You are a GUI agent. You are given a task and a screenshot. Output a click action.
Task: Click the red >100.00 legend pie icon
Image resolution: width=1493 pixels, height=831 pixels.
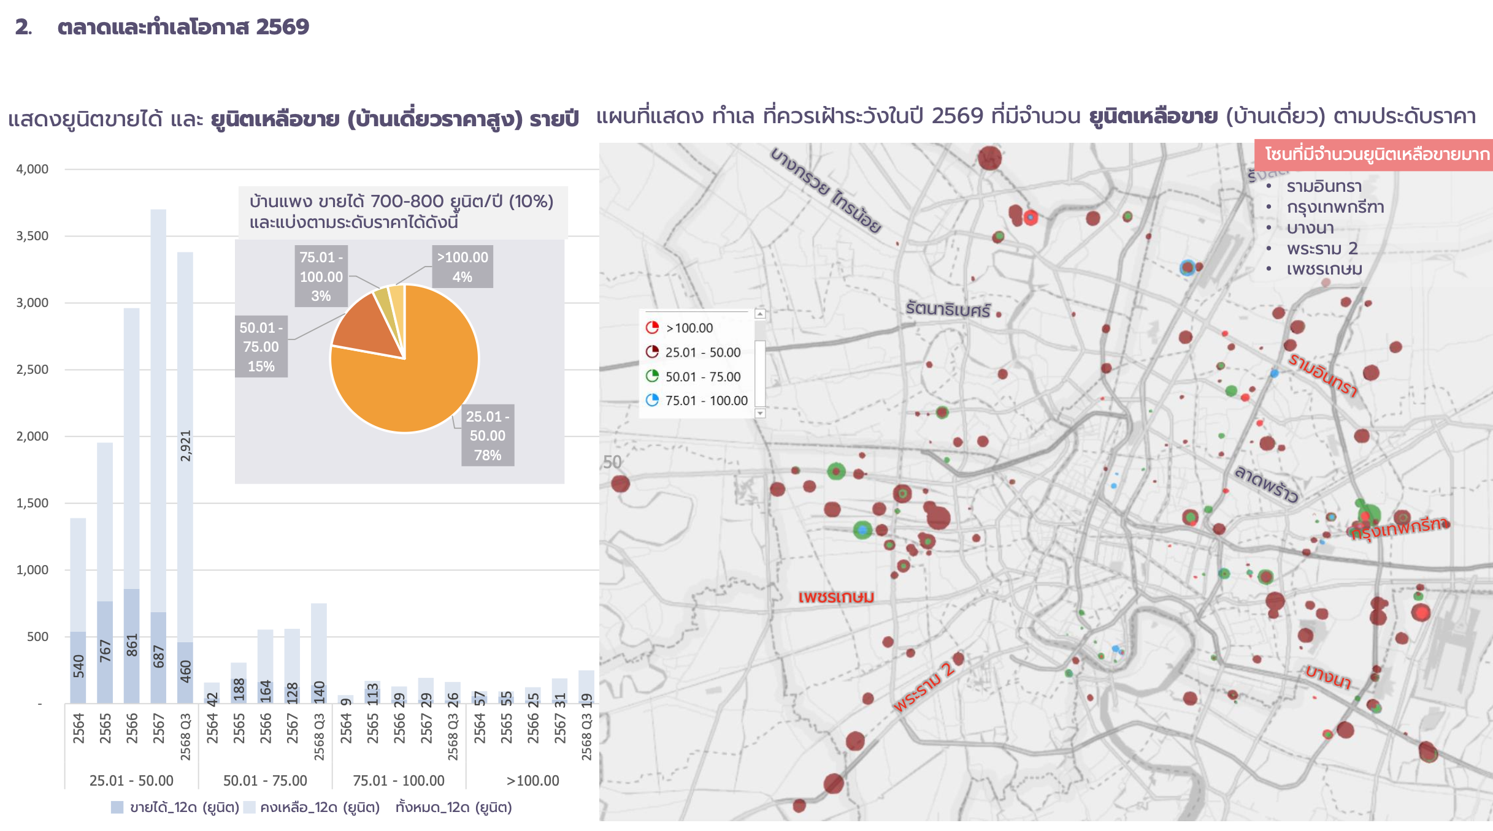tap(651, 327)
